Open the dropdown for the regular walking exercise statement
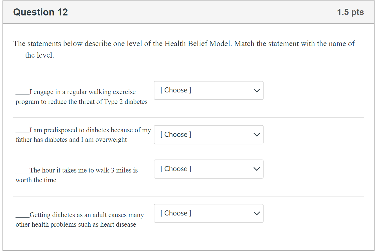The width and height of the screenshot is (377, 252). [208, 90]
